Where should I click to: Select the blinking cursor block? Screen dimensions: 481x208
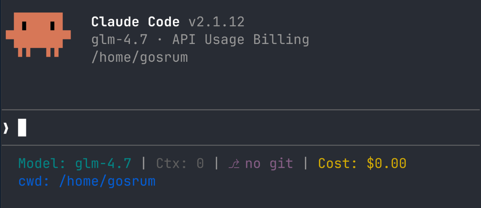click(21, 127)
